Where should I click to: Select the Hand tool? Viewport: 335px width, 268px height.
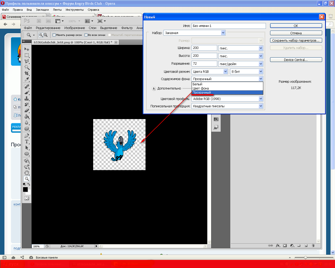pyautogui.click(x=27, y=173)
